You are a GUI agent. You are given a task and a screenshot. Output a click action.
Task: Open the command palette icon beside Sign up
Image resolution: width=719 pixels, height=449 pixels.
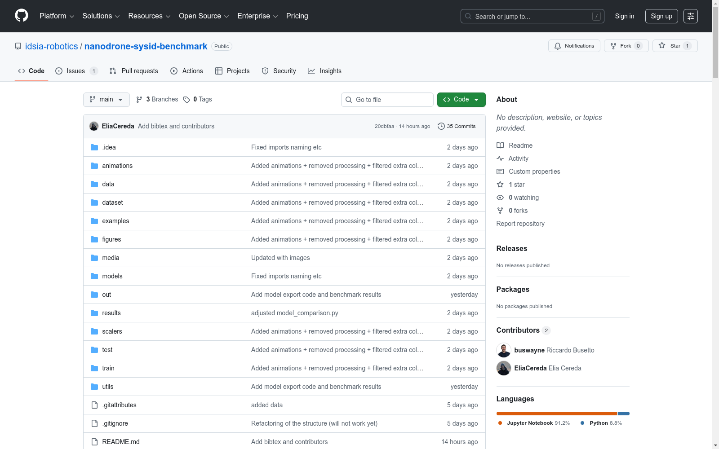click(691, 16)
